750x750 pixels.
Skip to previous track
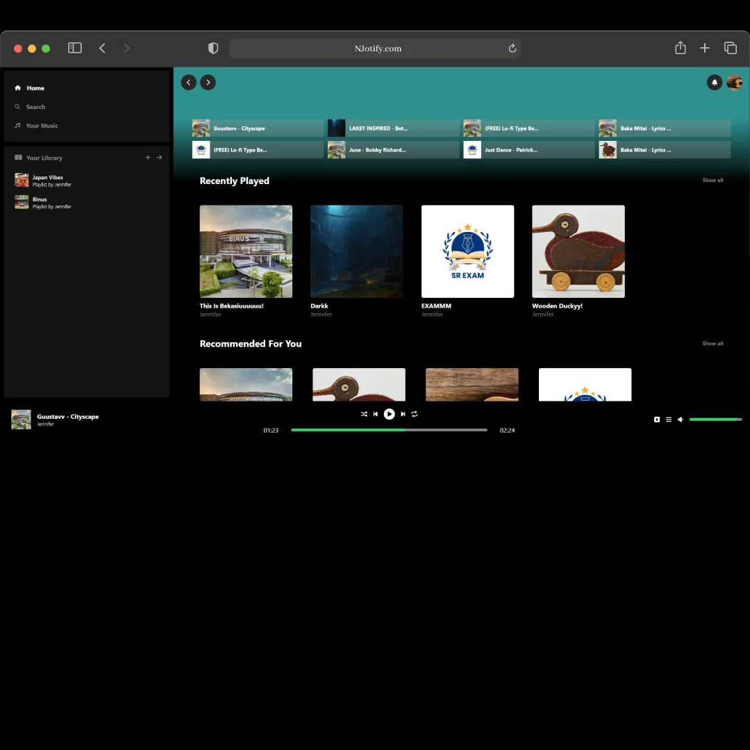tap(376, 414)
